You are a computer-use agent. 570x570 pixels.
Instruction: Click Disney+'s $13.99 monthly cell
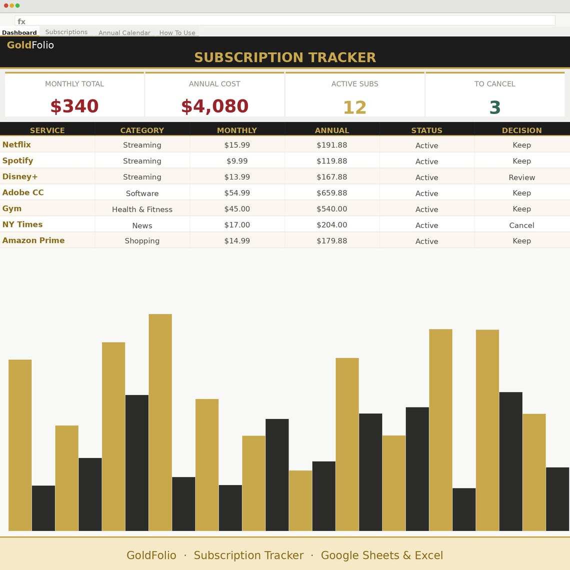(x=237, y=176)
